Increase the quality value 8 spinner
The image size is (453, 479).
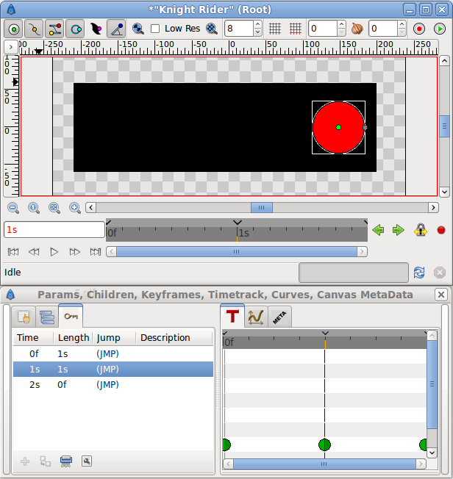click(x=257, y=25)
